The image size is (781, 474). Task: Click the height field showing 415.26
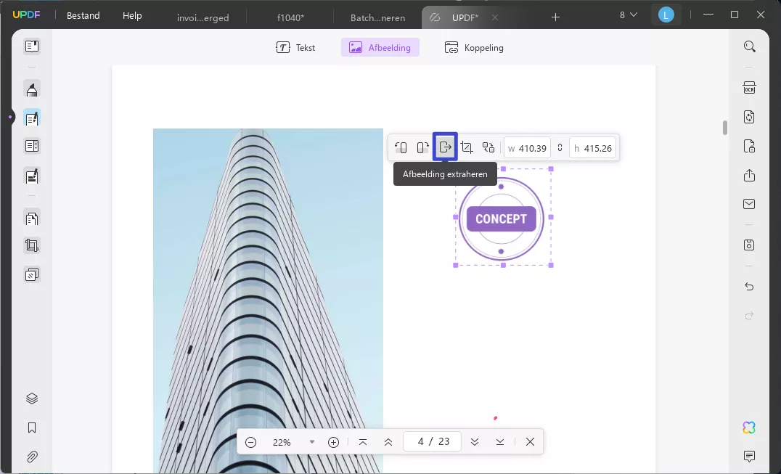click(x=593, y=148)
